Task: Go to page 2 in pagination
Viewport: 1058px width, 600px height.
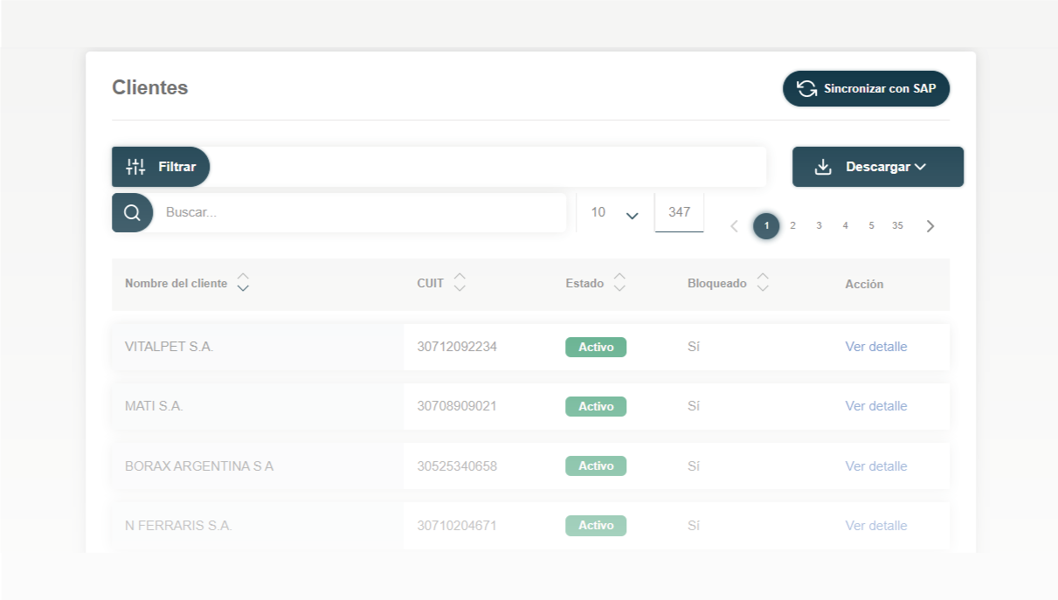Action: pyautogui.click(x=792, y=226)
